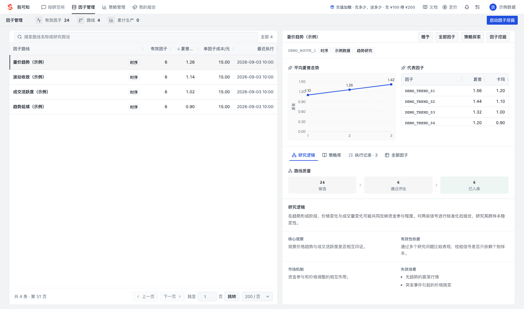This screenshot has width=524, height=309.
Task: Click the route search input field
Action: (136, 37)
